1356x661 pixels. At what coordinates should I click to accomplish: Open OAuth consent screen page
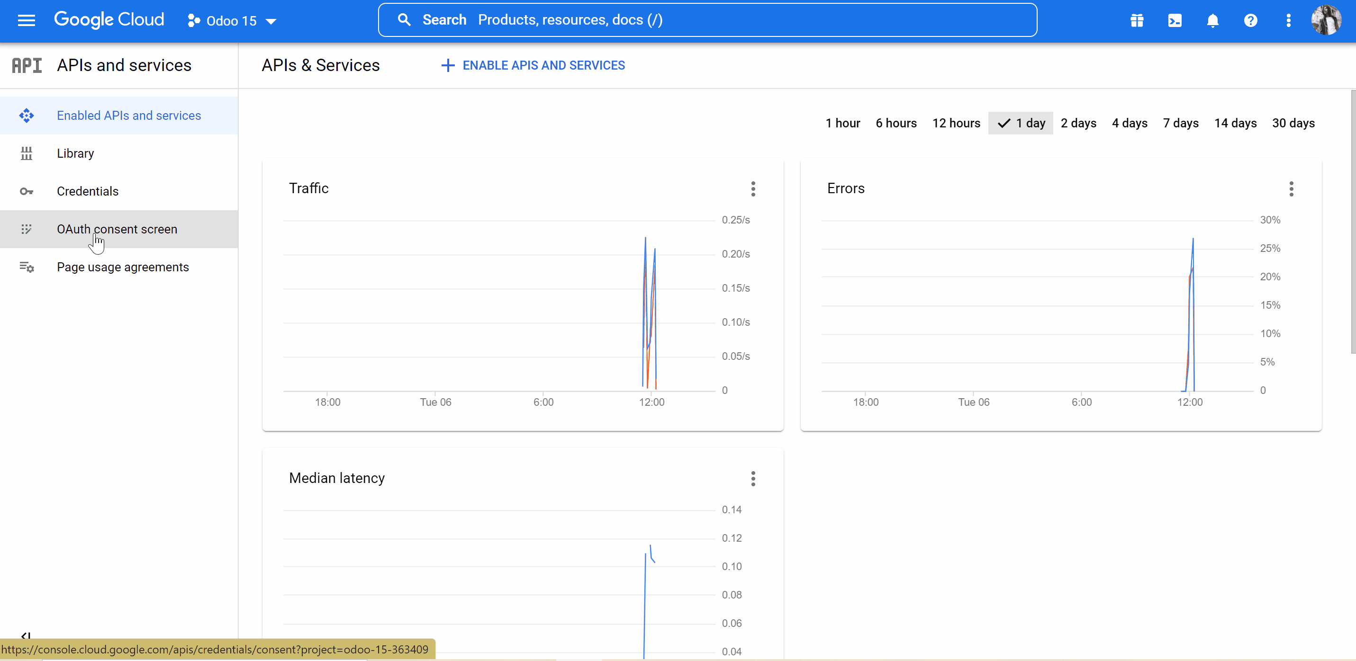[119, 229]
